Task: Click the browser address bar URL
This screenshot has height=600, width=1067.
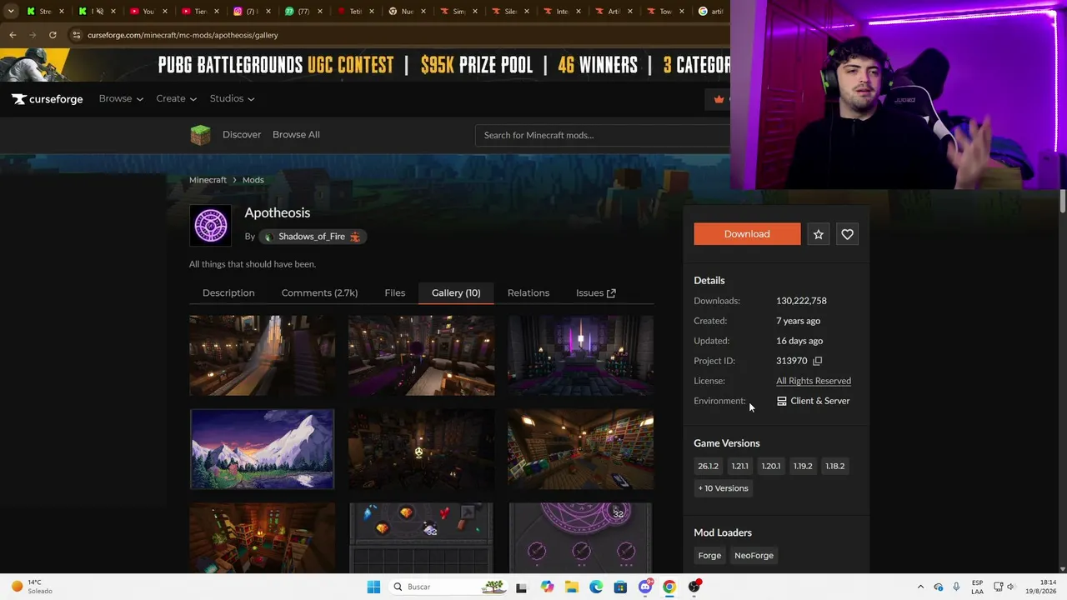Action: pyautogui.click(x=183, y=35)
